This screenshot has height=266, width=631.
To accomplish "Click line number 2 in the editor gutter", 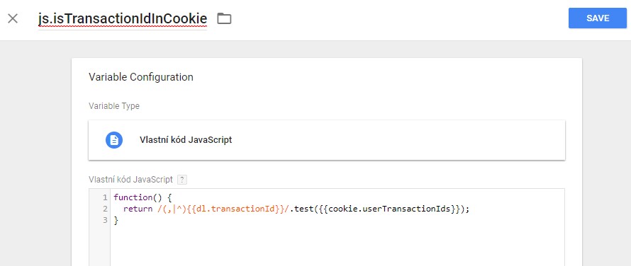I will [x=106, y=209].
